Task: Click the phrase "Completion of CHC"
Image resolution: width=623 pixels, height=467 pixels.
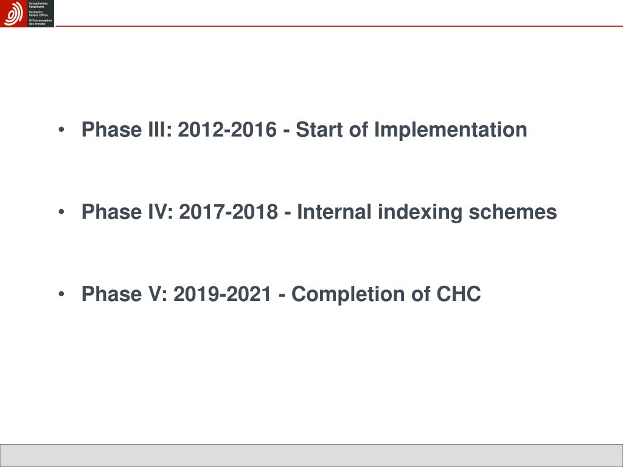Action: tap(386, 295)
